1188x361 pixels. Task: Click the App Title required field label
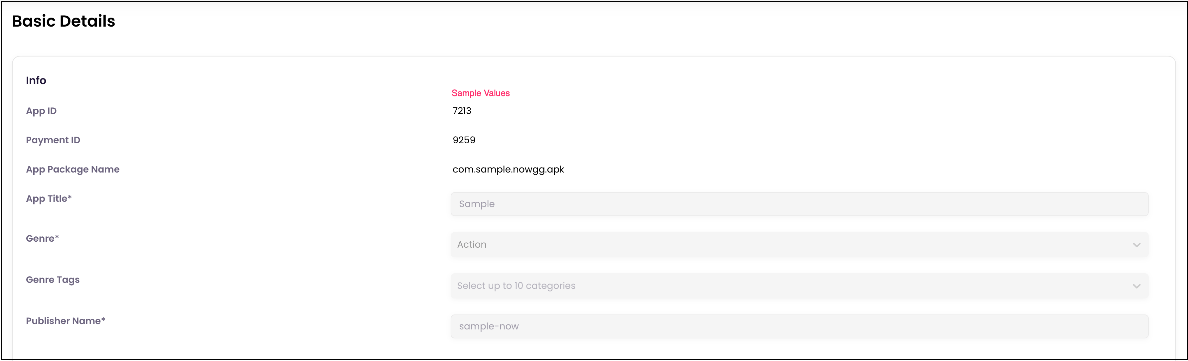[x=49, y=198]
